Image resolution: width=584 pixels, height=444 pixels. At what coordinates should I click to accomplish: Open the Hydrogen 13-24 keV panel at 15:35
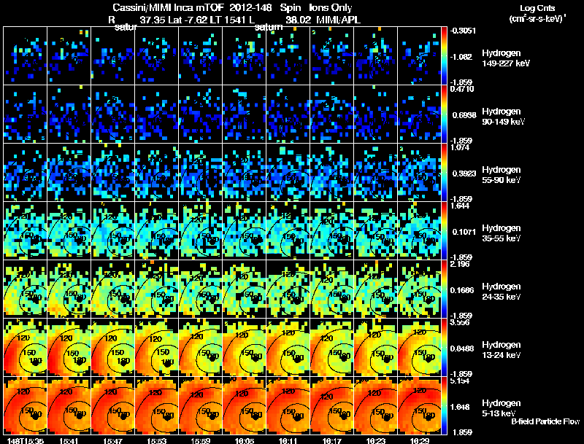(x=26, y=347)
